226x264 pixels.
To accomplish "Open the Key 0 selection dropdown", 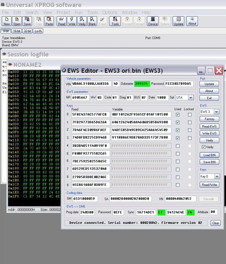I will tap(217, 176).
